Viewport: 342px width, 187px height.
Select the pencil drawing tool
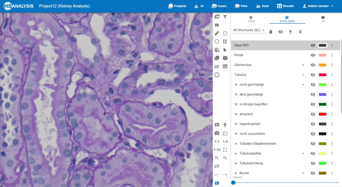pyautogui.click(x=217, y=33)
